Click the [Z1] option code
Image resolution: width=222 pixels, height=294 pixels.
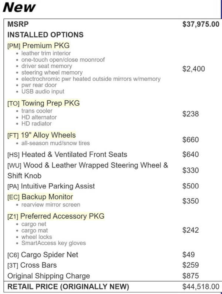(13, 216)
